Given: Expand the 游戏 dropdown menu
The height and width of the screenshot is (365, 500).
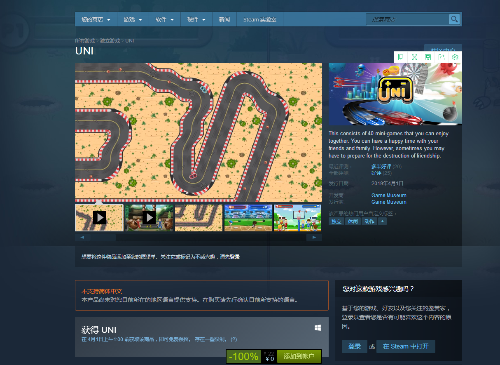Looking at the screenshot, I should (x=133, y=19).
